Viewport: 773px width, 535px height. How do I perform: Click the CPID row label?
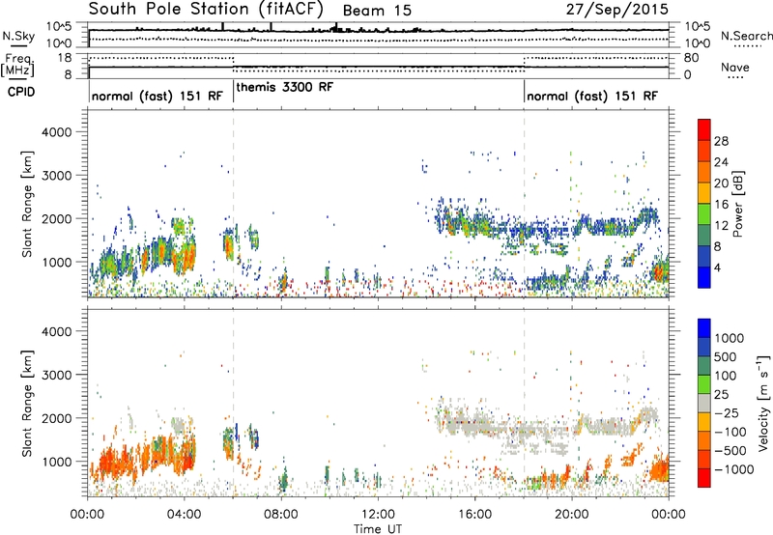tap(21, 92)
